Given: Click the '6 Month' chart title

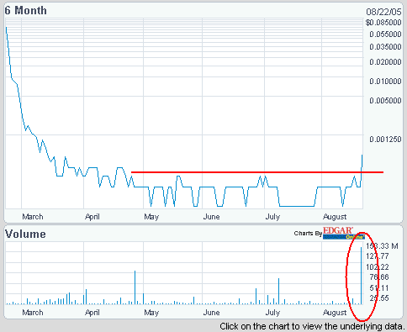Looking at the screenshot, I should pos(26,11).
